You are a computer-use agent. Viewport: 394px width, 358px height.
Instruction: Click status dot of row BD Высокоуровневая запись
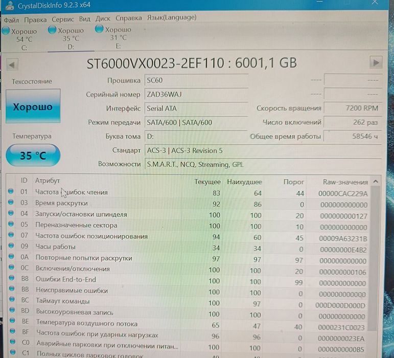[12, 310]
